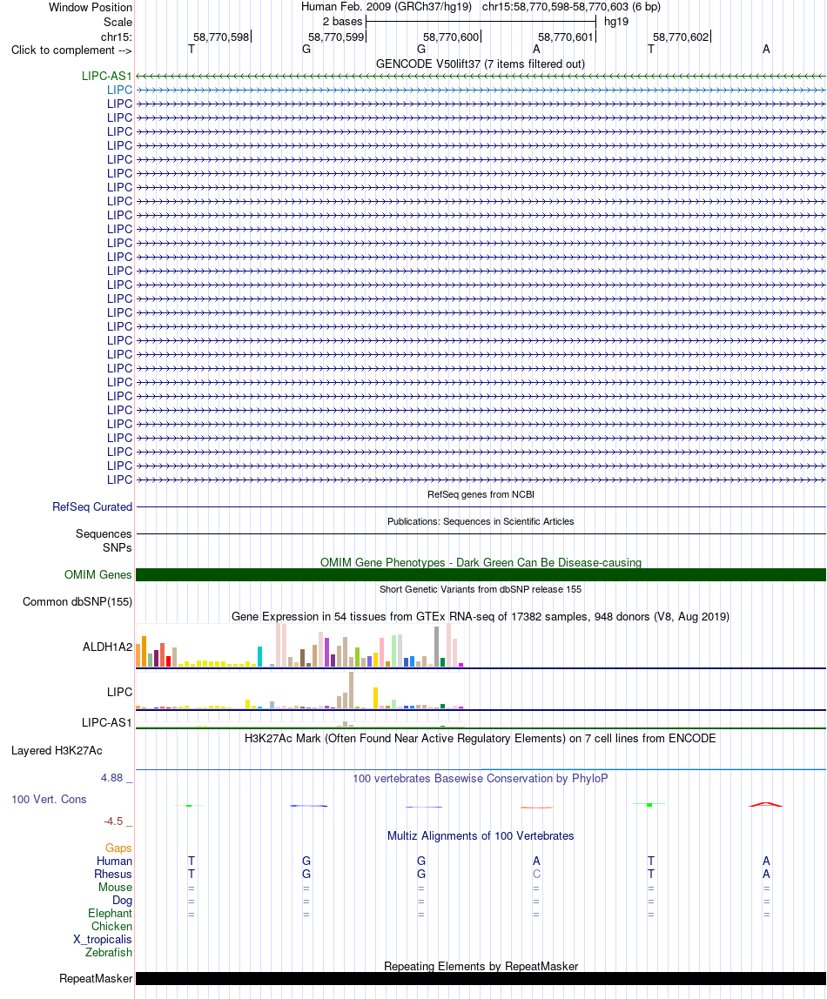Click the '100 Vert. Cons' label
The width and height of the screenshot is (827, 999).
click(x=49, y=800)
